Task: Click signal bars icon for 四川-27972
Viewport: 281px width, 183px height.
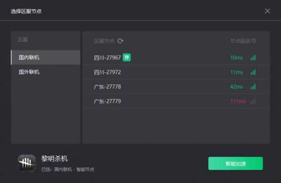Action: [253, 72]
